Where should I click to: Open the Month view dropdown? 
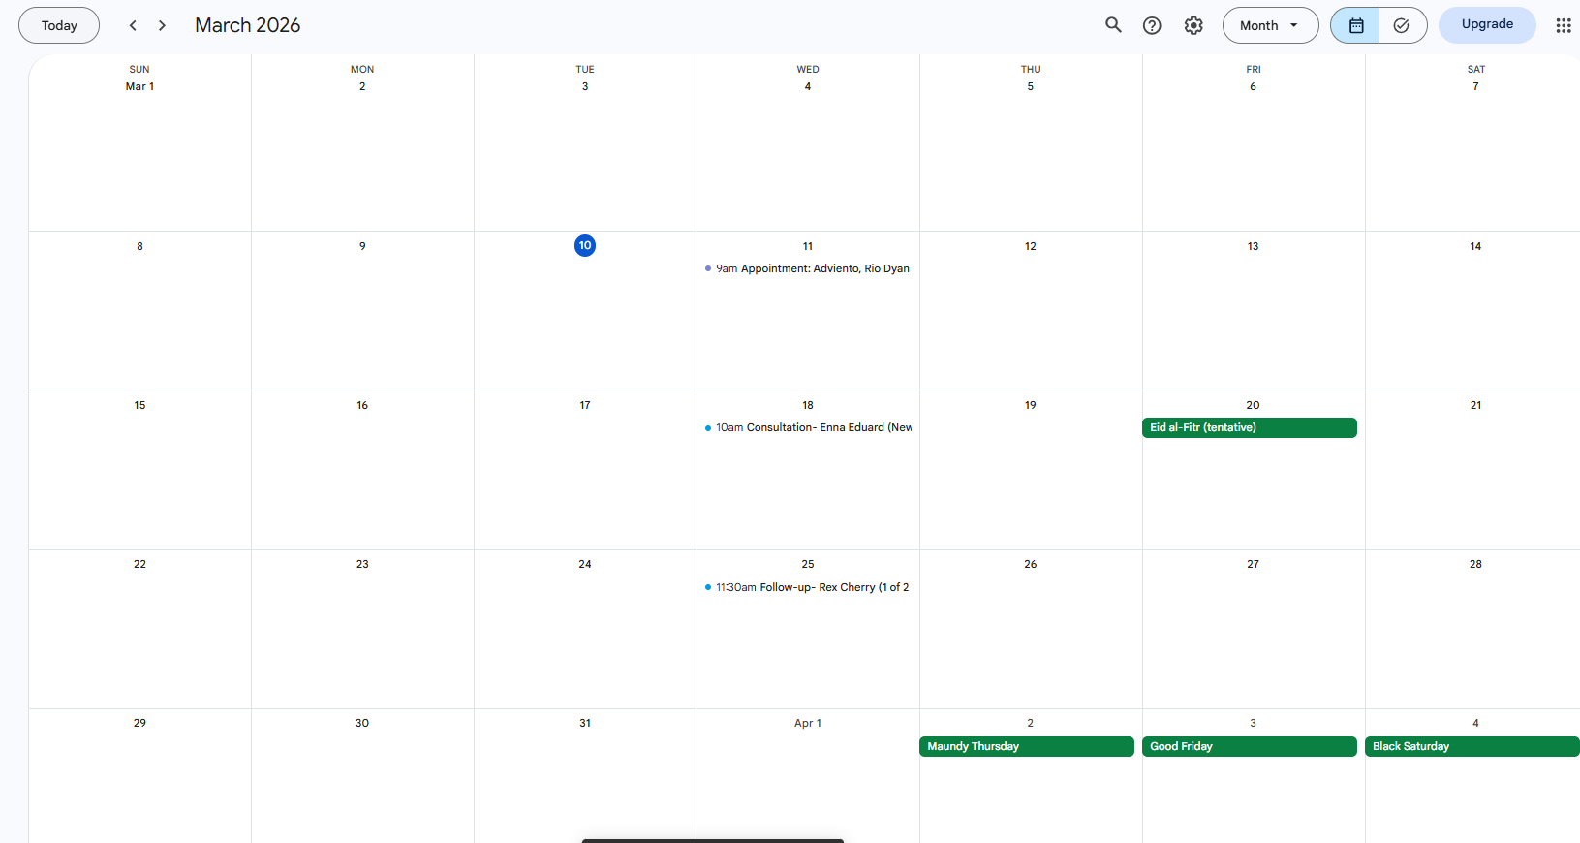1270,25
